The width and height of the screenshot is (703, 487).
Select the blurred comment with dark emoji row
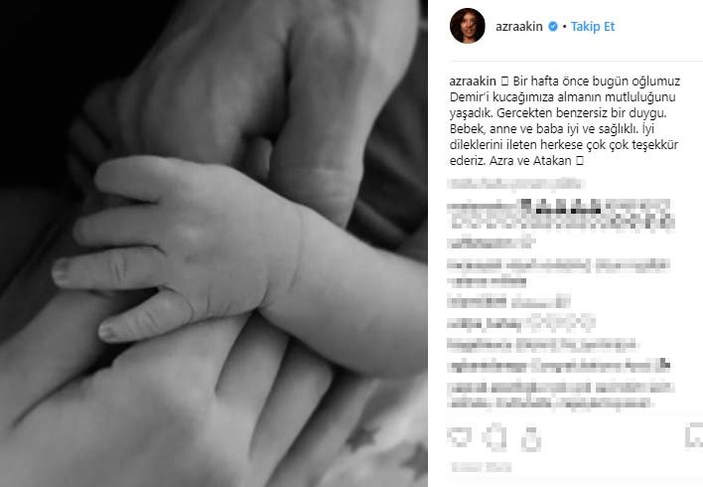coord(560,214)
